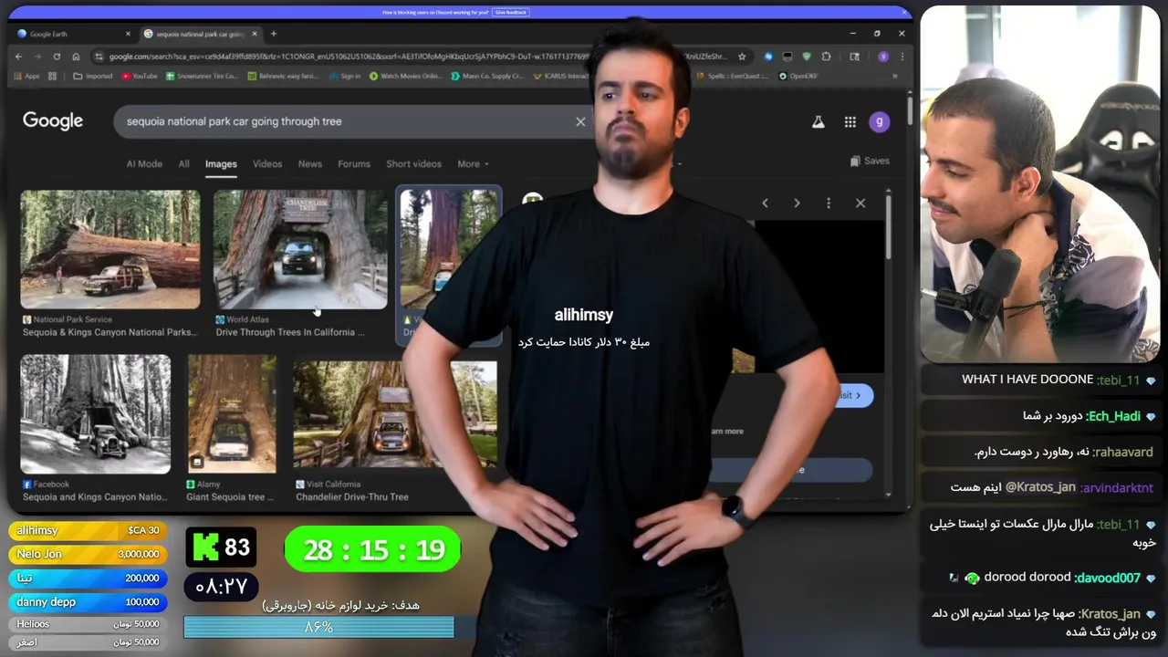1168x657 pixels.
Task: Select the Images tab
Action: (221, 164)
